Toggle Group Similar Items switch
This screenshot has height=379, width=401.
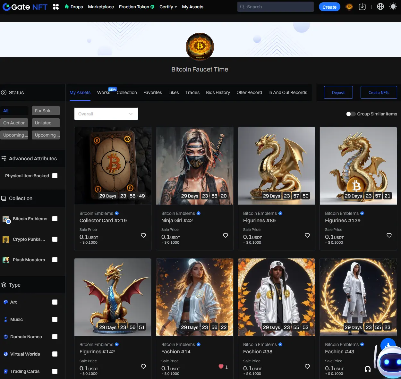click(x=351, y=114)
